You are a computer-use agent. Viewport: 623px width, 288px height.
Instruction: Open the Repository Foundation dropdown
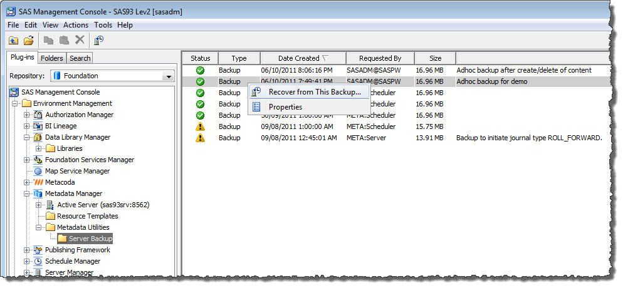[169, 76]
